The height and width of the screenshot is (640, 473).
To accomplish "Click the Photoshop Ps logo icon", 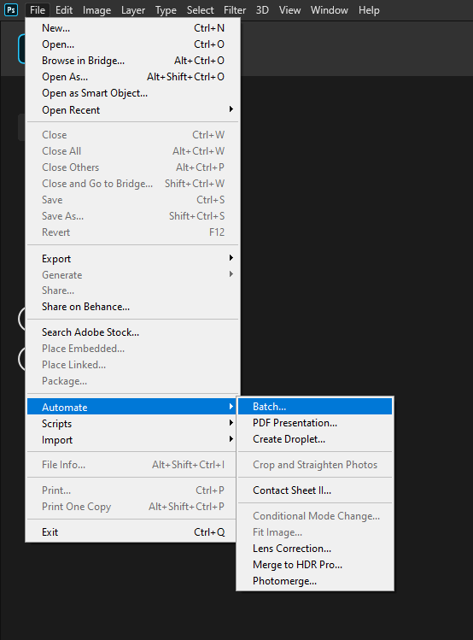I will 11,9.
